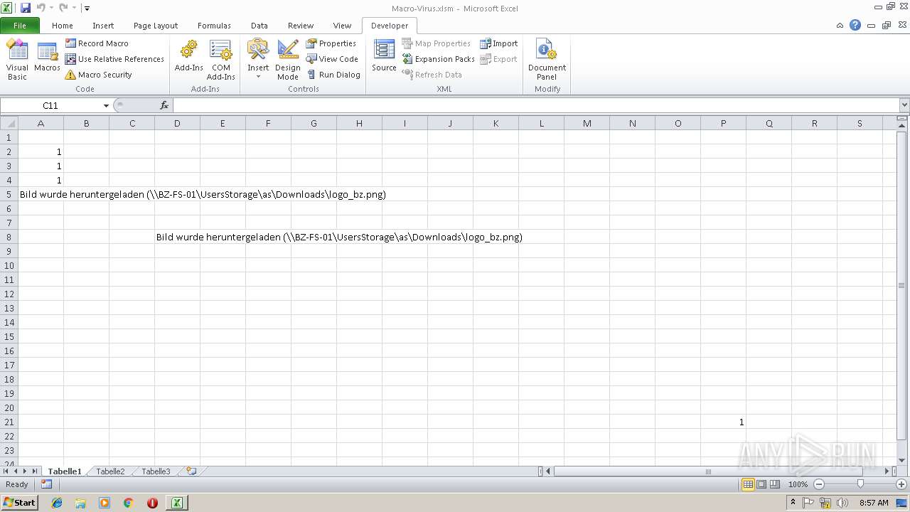Switch to sheet Tabelle3

click(x=156, y=471)
